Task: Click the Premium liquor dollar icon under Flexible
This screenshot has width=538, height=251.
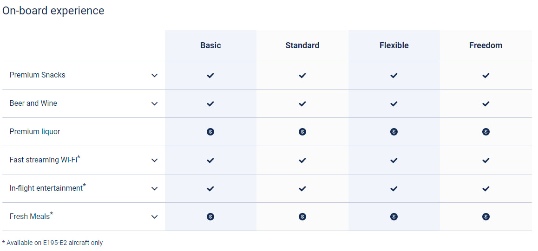Action: (394, 132)
